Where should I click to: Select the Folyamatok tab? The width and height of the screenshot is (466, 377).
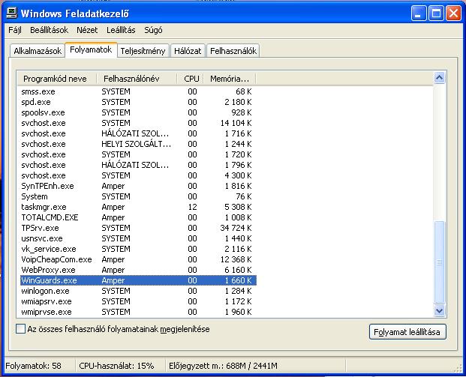coord(91,49)
